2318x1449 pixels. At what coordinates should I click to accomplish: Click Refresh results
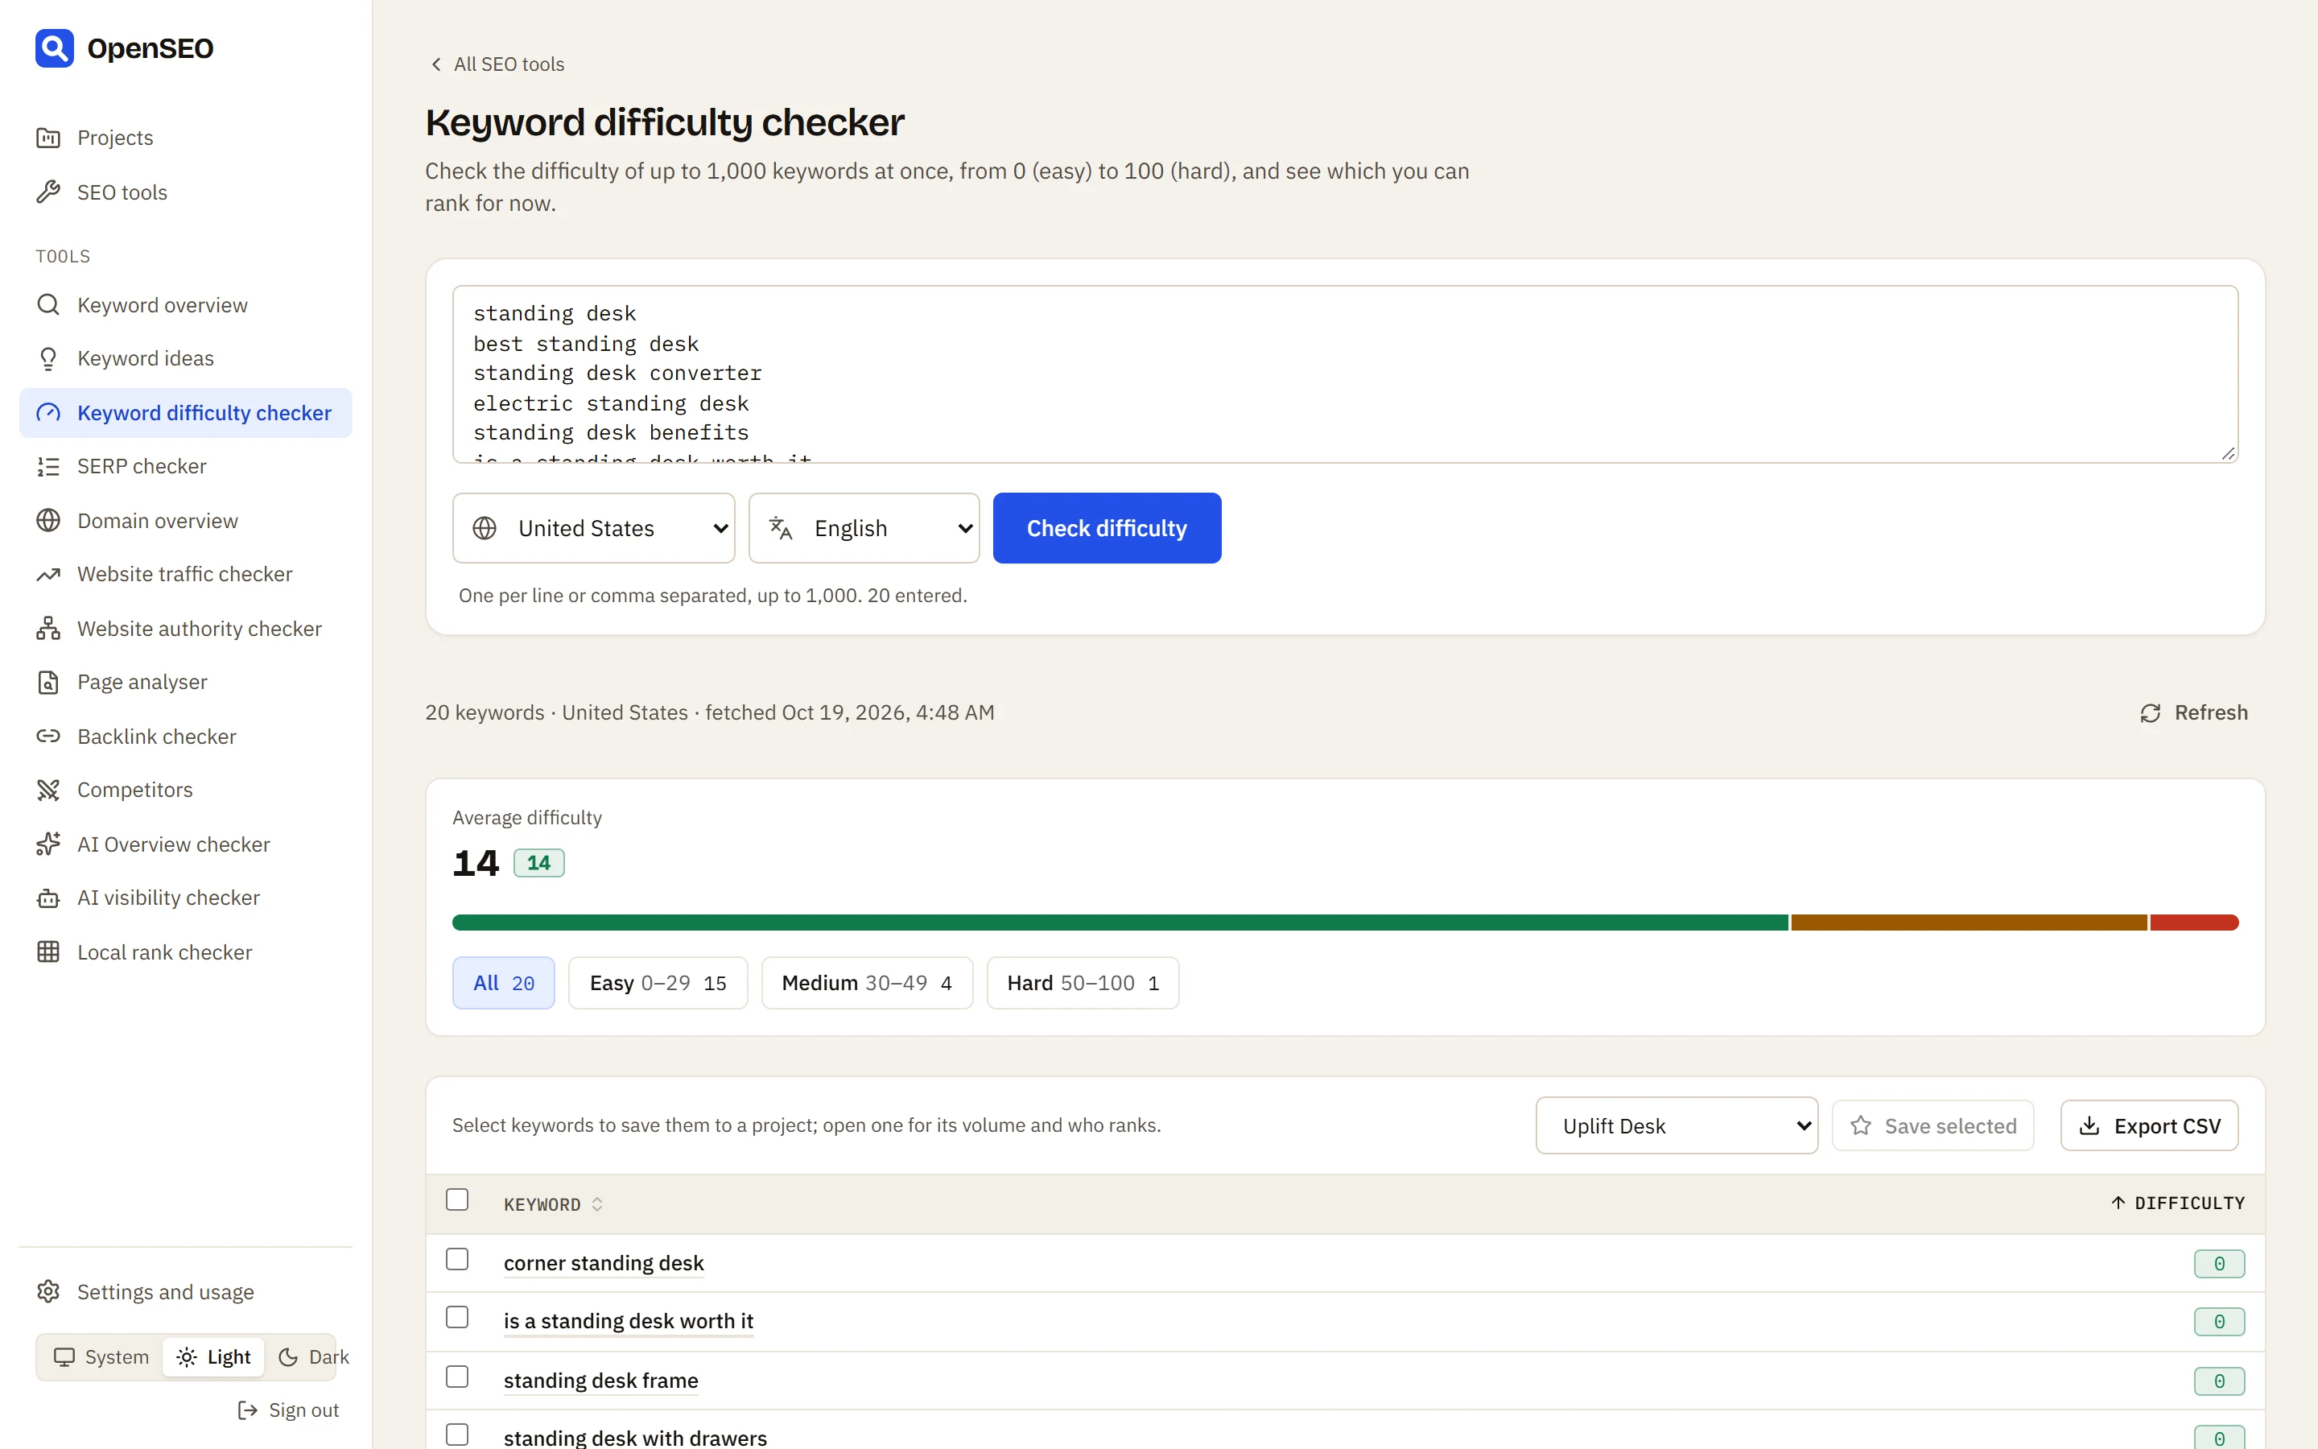pyautogui.click(x=2193, y=713)
